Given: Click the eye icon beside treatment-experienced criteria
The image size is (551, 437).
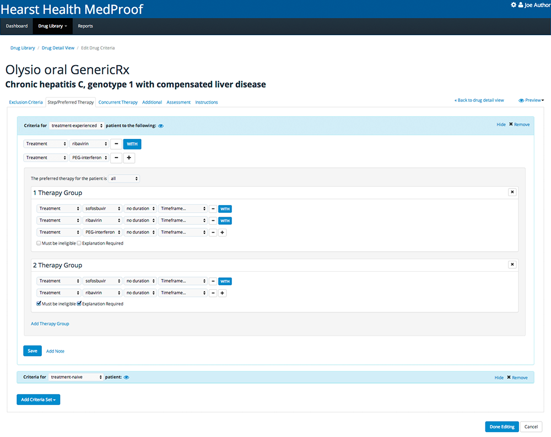Looking at the screenshot, I should point(161,126).
